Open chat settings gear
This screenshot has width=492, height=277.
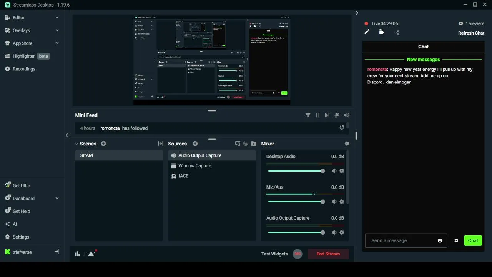click(456, 240)
